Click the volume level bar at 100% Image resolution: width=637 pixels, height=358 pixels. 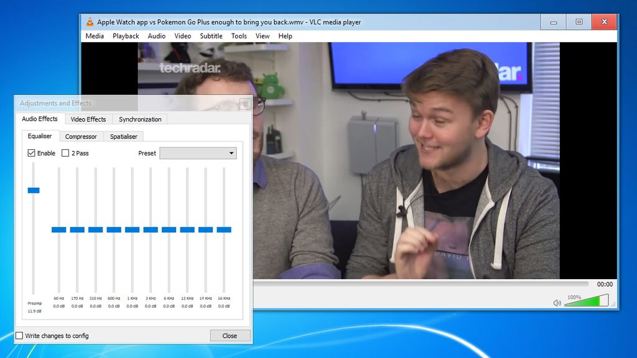pos(587,300)
